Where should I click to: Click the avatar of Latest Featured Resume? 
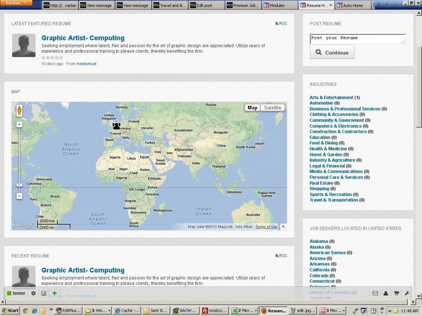(24, 45)
